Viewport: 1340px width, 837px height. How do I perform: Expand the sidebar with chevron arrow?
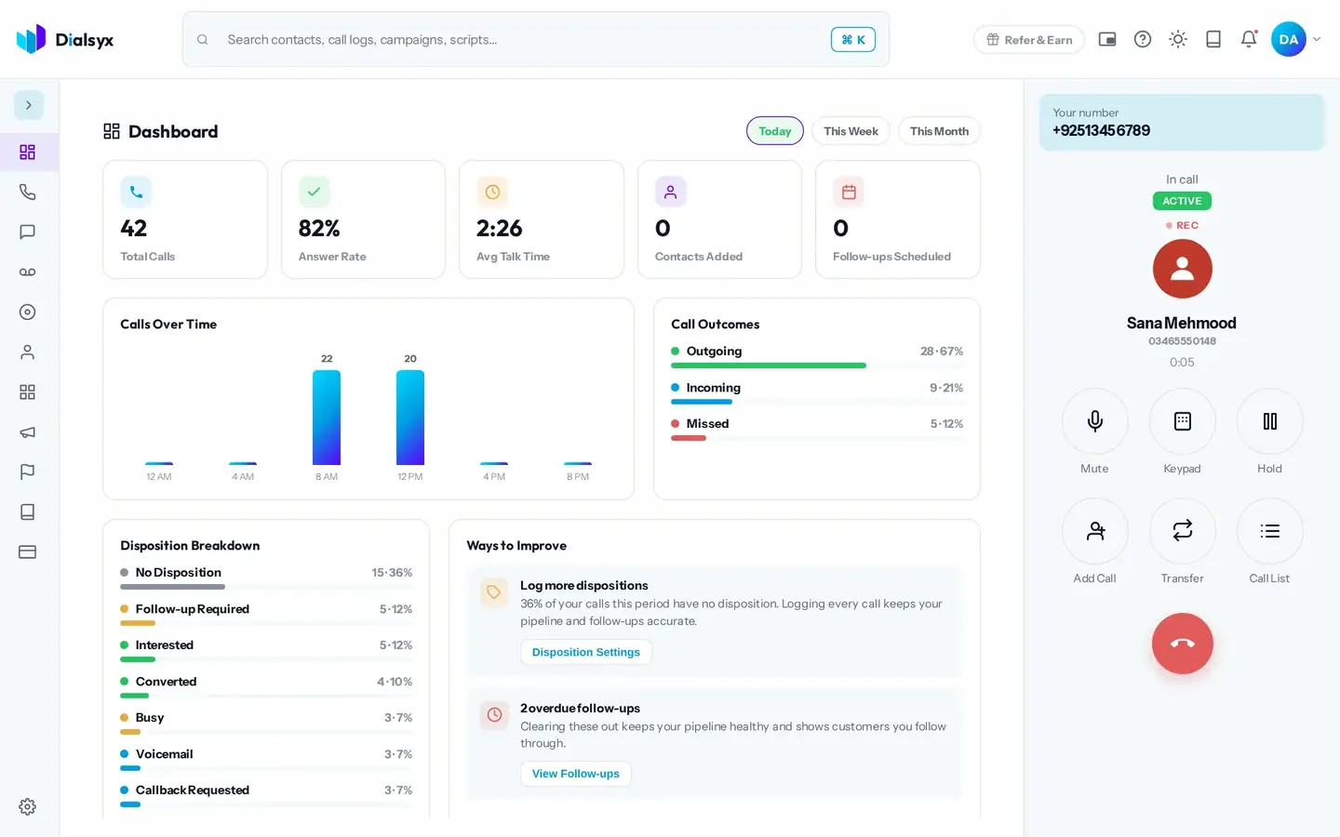29,105
